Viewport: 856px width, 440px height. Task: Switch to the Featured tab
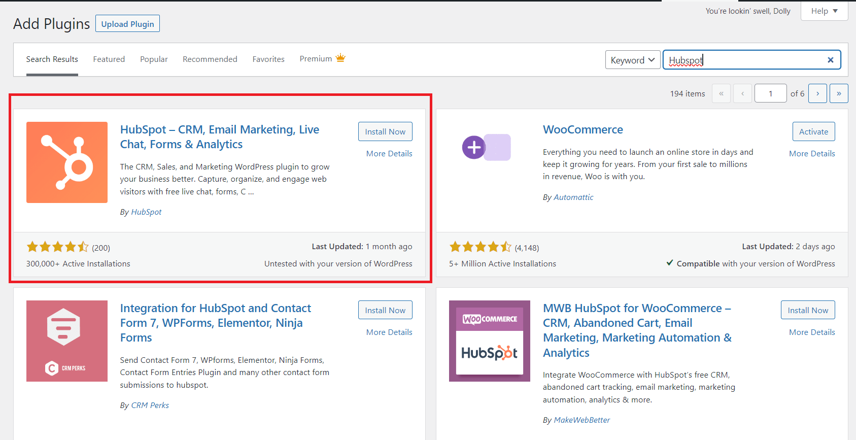(109, 59)
